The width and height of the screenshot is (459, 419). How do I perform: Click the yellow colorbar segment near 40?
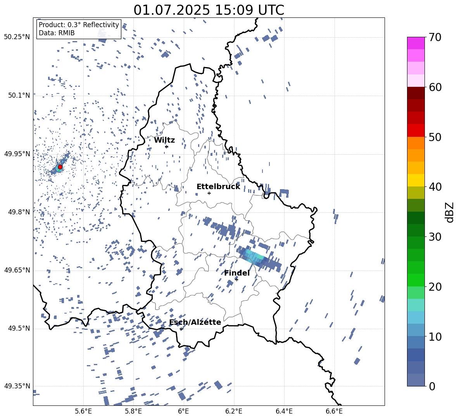(x=416, y=180)
